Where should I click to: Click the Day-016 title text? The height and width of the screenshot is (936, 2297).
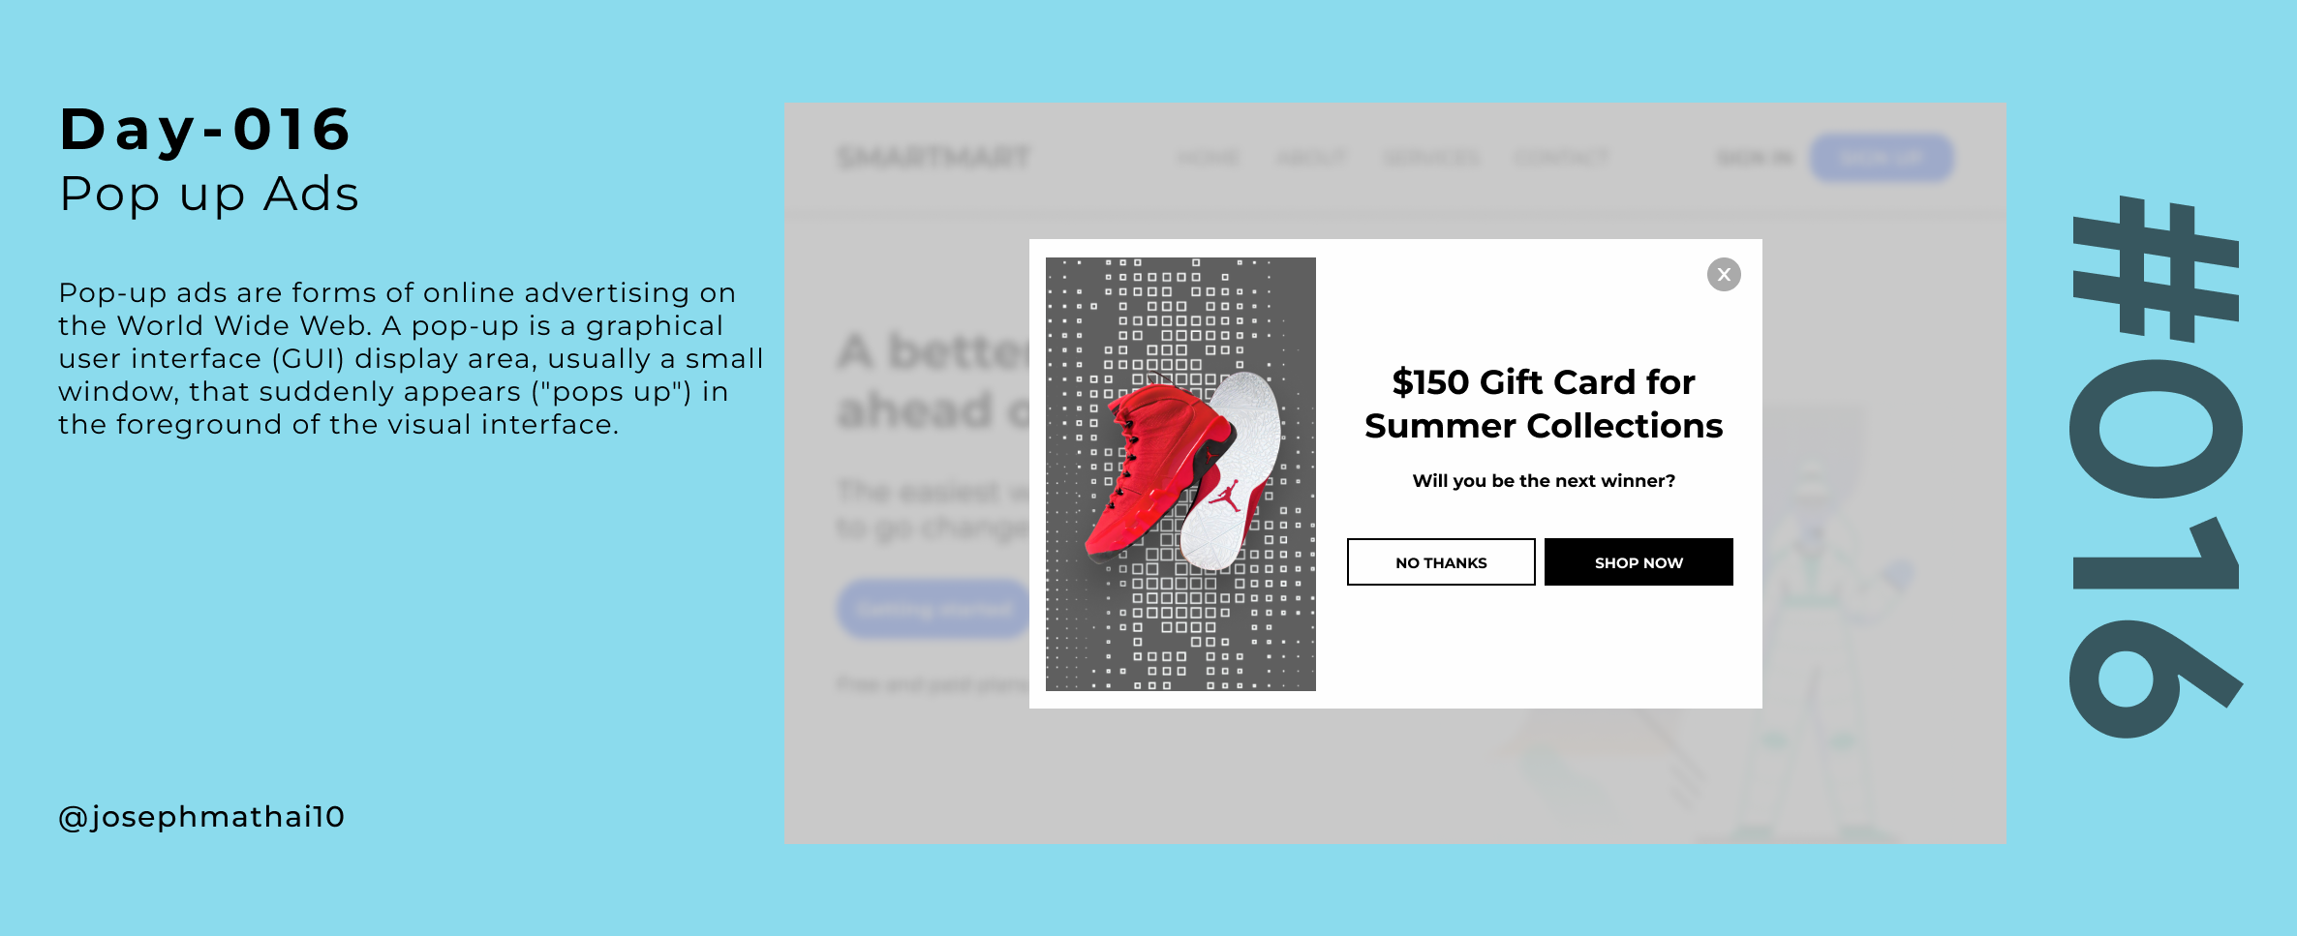pyautogui.click(x=204, y=129)
